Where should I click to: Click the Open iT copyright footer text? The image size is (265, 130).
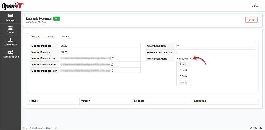pyautogui.click(x=40, y=128)
